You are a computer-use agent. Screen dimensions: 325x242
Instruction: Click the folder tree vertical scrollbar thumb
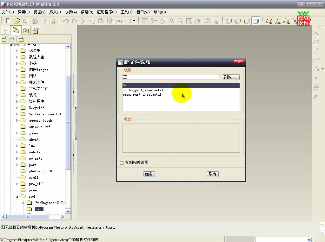click(x=68, y=123)
